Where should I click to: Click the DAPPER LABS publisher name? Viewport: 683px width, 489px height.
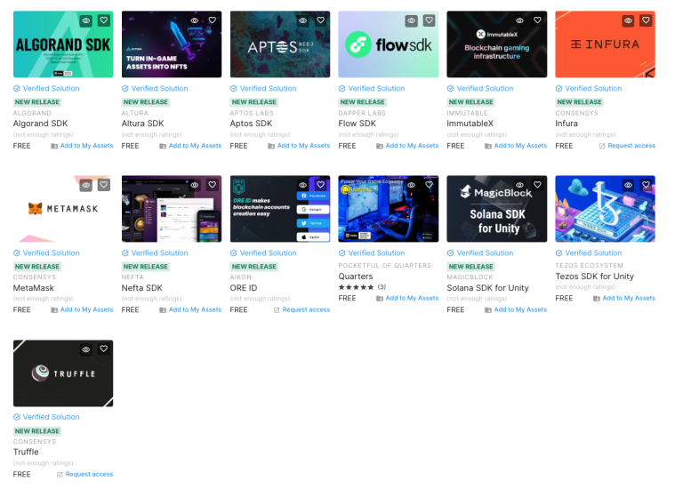point(362,113)
